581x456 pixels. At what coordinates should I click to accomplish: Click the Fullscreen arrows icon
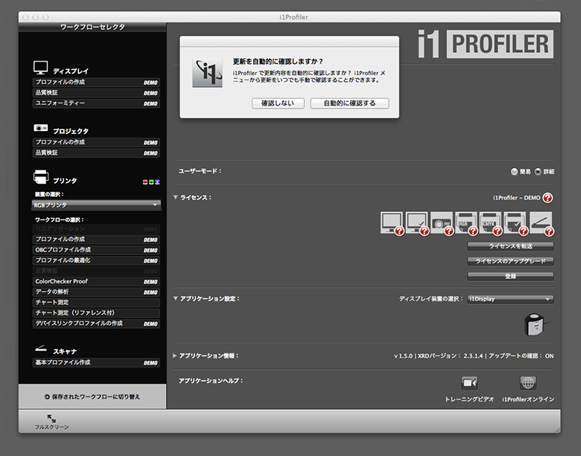(x=51, y=419)
